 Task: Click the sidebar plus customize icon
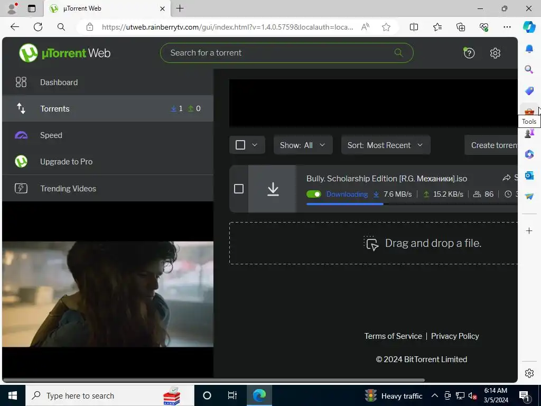(x=529, y=230)
